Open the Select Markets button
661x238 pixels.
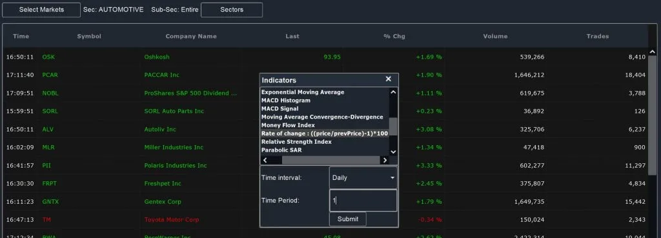[x=41, y=10]
